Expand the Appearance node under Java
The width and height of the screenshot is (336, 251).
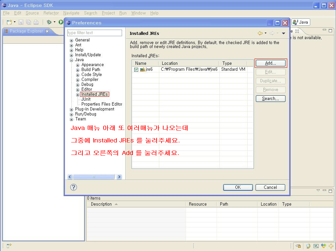coord(77,65)
